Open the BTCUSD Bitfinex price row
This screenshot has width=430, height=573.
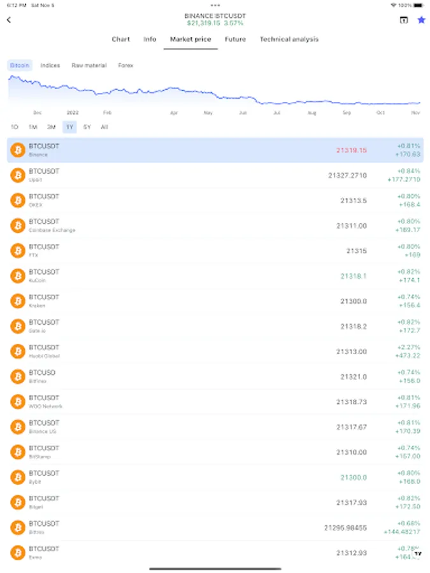click(x=215, y=376)
